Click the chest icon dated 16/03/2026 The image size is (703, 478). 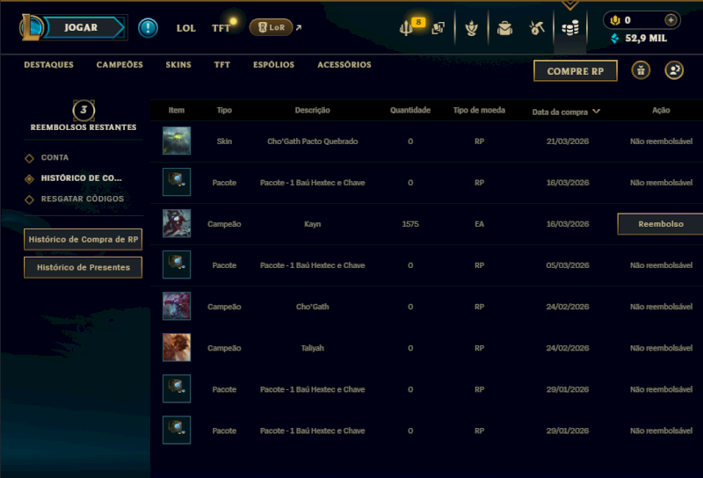[x=177, y=182]
